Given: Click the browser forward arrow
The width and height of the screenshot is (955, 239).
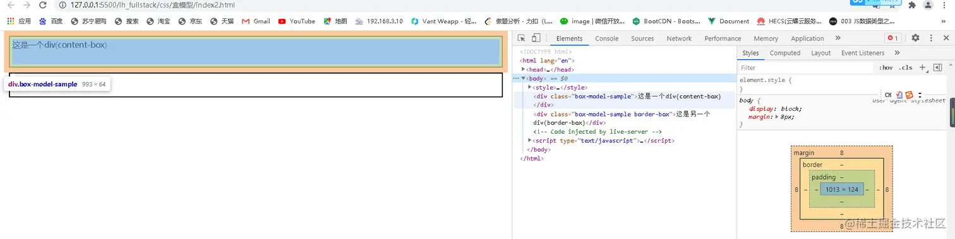Looking at the screenshot, I should 27,5.
